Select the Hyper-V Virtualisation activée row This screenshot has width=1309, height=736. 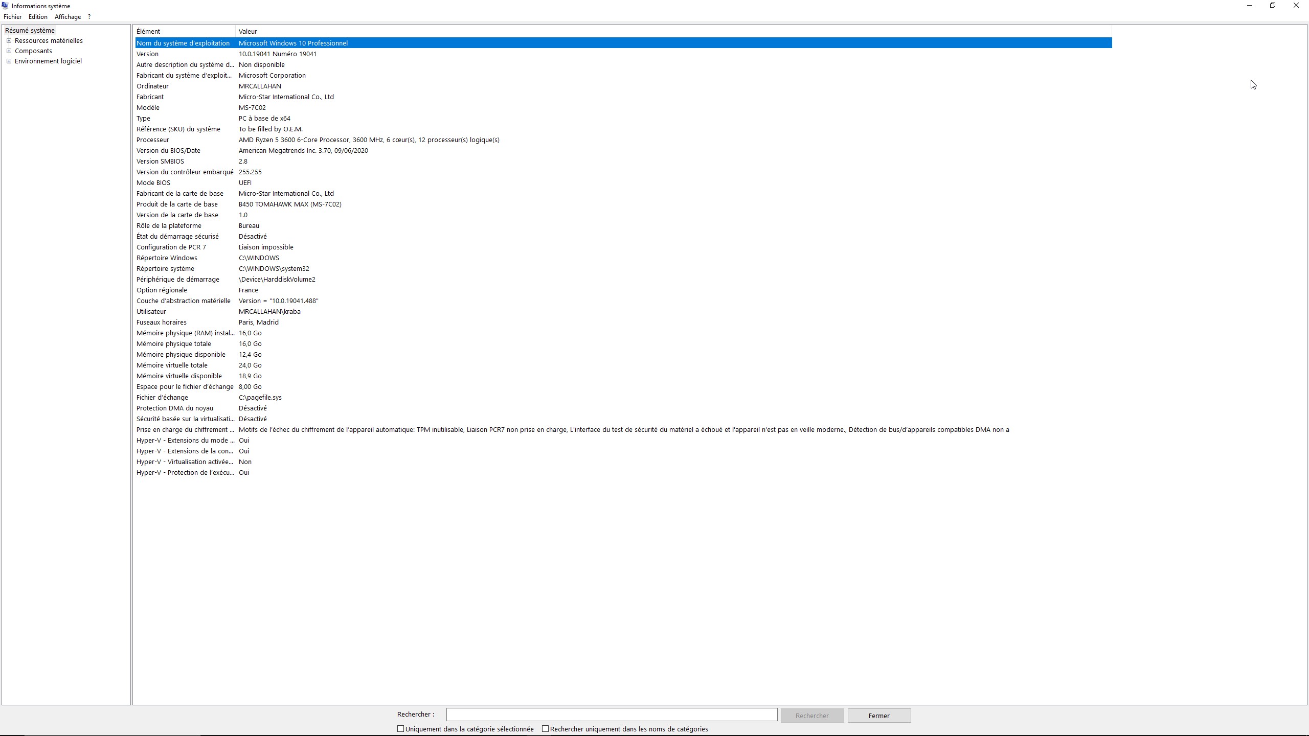(623, 462)
